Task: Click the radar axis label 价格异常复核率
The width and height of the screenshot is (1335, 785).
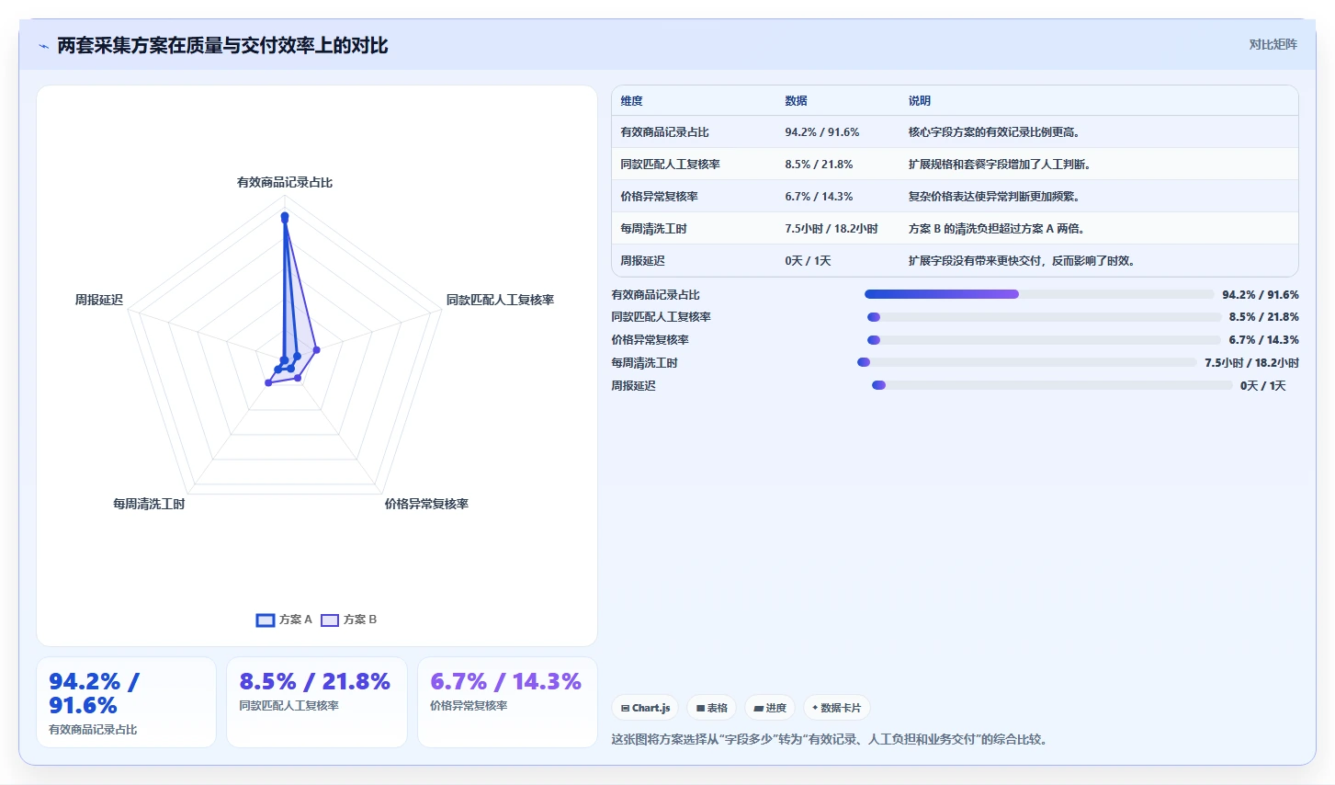Action: (x=426, y=504)
